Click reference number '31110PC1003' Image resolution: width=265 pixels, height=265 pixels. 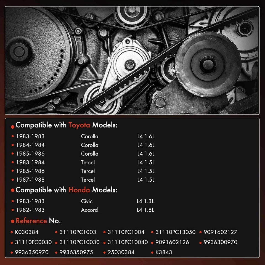click(x=78, y=232)
